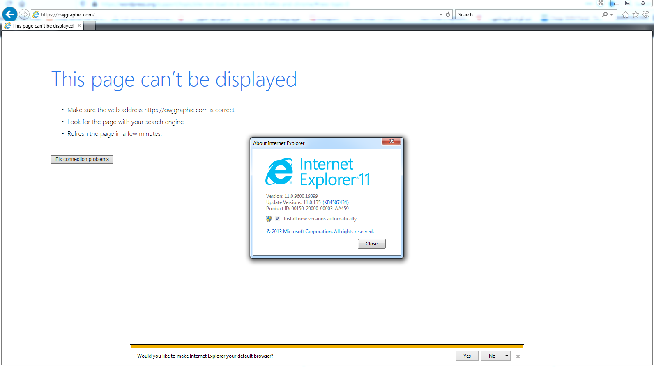Toggle 'Install new versions automatically' checkbox
This screenshot has width=654, height=367.
(278, 219)
